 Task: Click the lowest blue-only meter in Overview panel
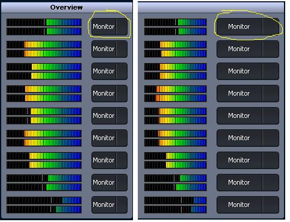(44, 205)
